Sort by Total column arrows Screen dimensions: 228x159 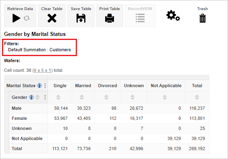point(197,97)
